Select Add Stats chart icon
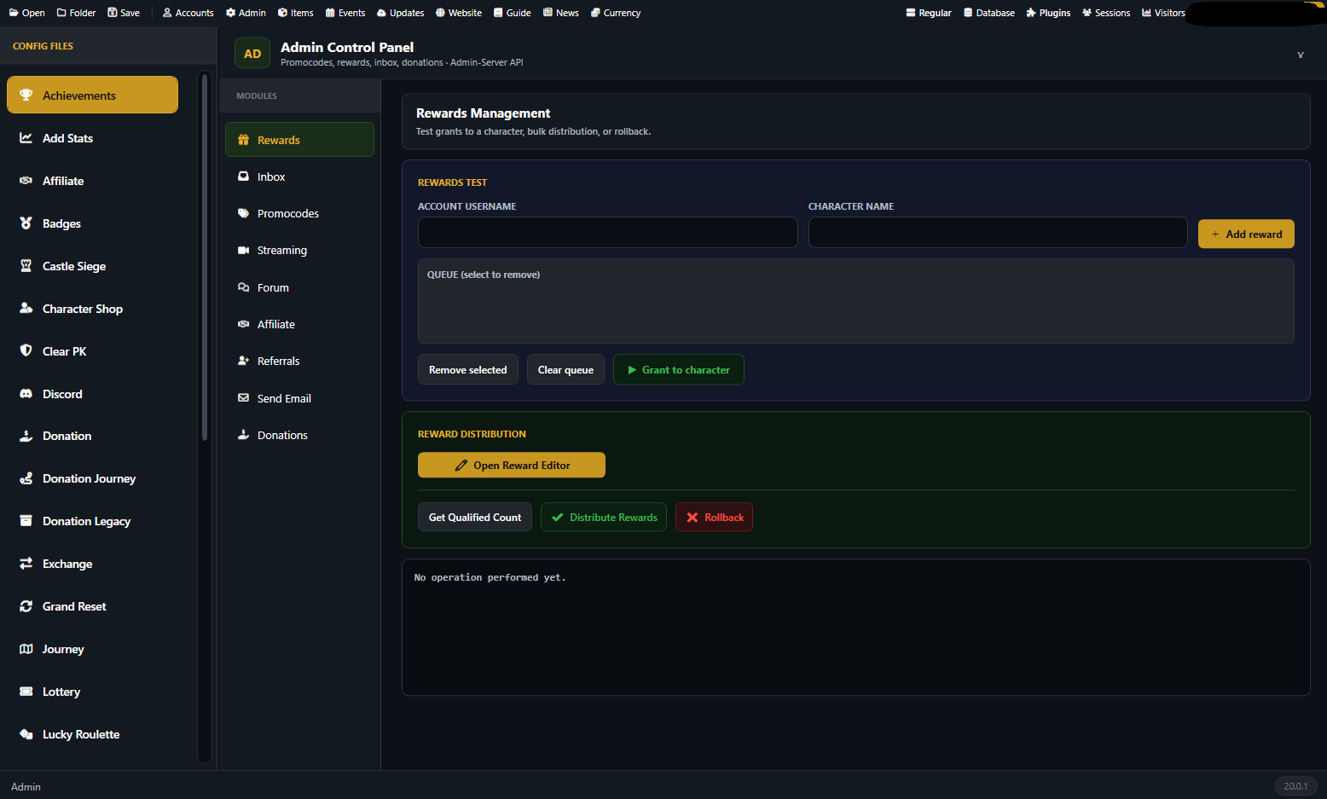 26,137
